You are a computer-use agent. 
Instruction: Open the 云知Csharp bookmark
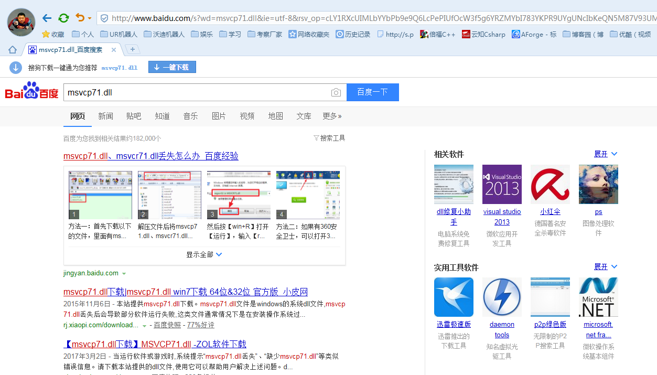coord(483,34)
